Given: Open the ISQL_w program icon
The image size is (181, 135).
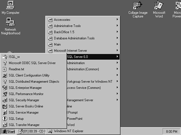Looking at the screenshot, I should [5, 57].
